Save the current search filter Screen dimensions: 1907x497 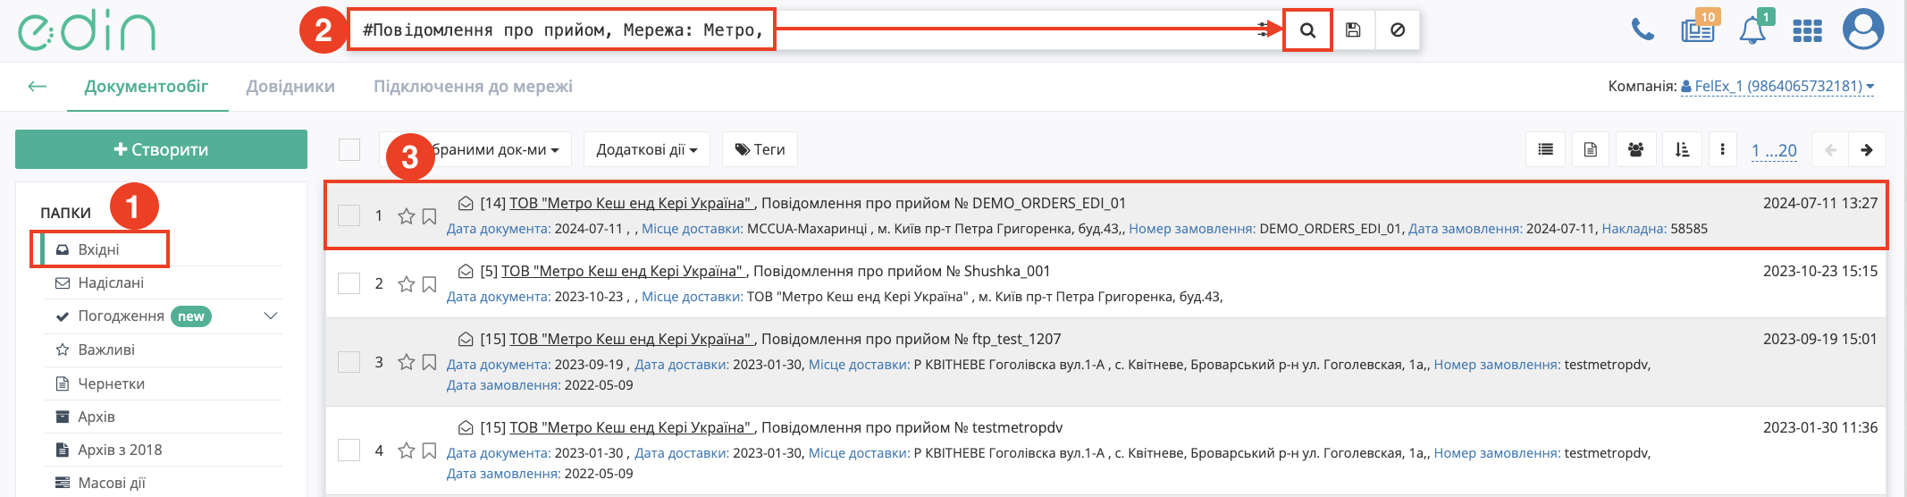coord(1353,30)
